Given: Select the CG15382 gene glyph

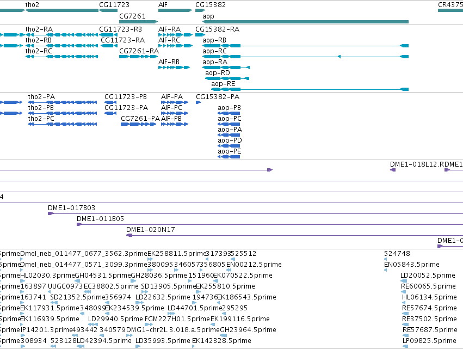Looking at the screenshot, I should [x=200, y=10].
